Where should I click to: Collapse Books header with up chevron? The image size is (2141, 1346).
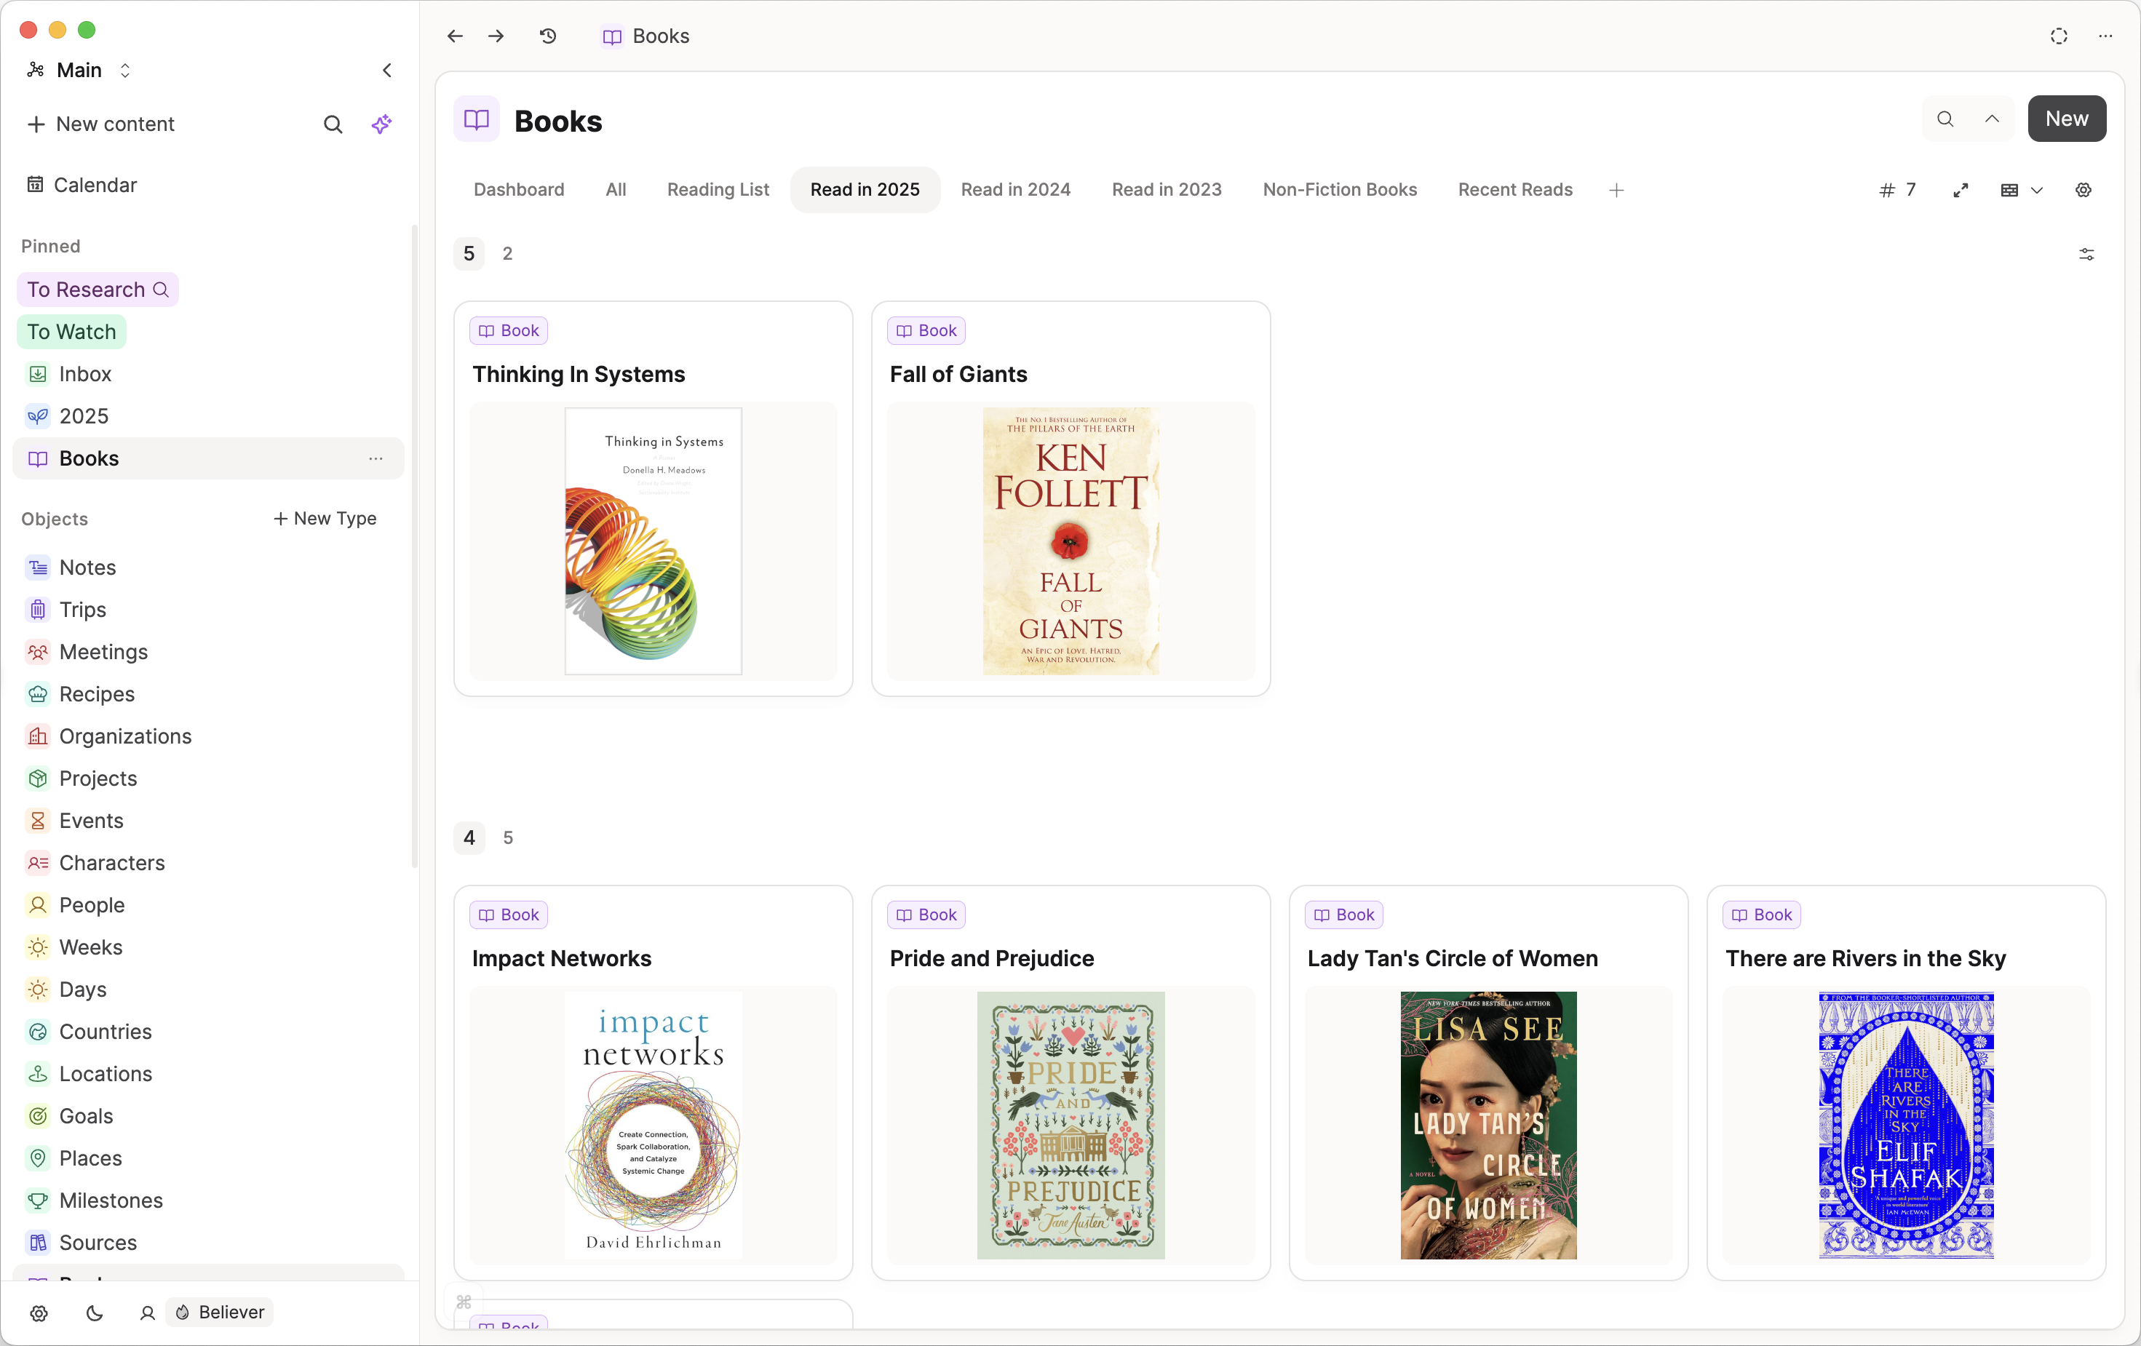(1992, 119)
